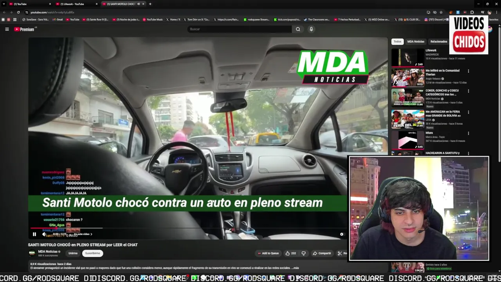Open the Lifework video thumbnail
Screen dimensions: 501x282
(x=407, y=58)
